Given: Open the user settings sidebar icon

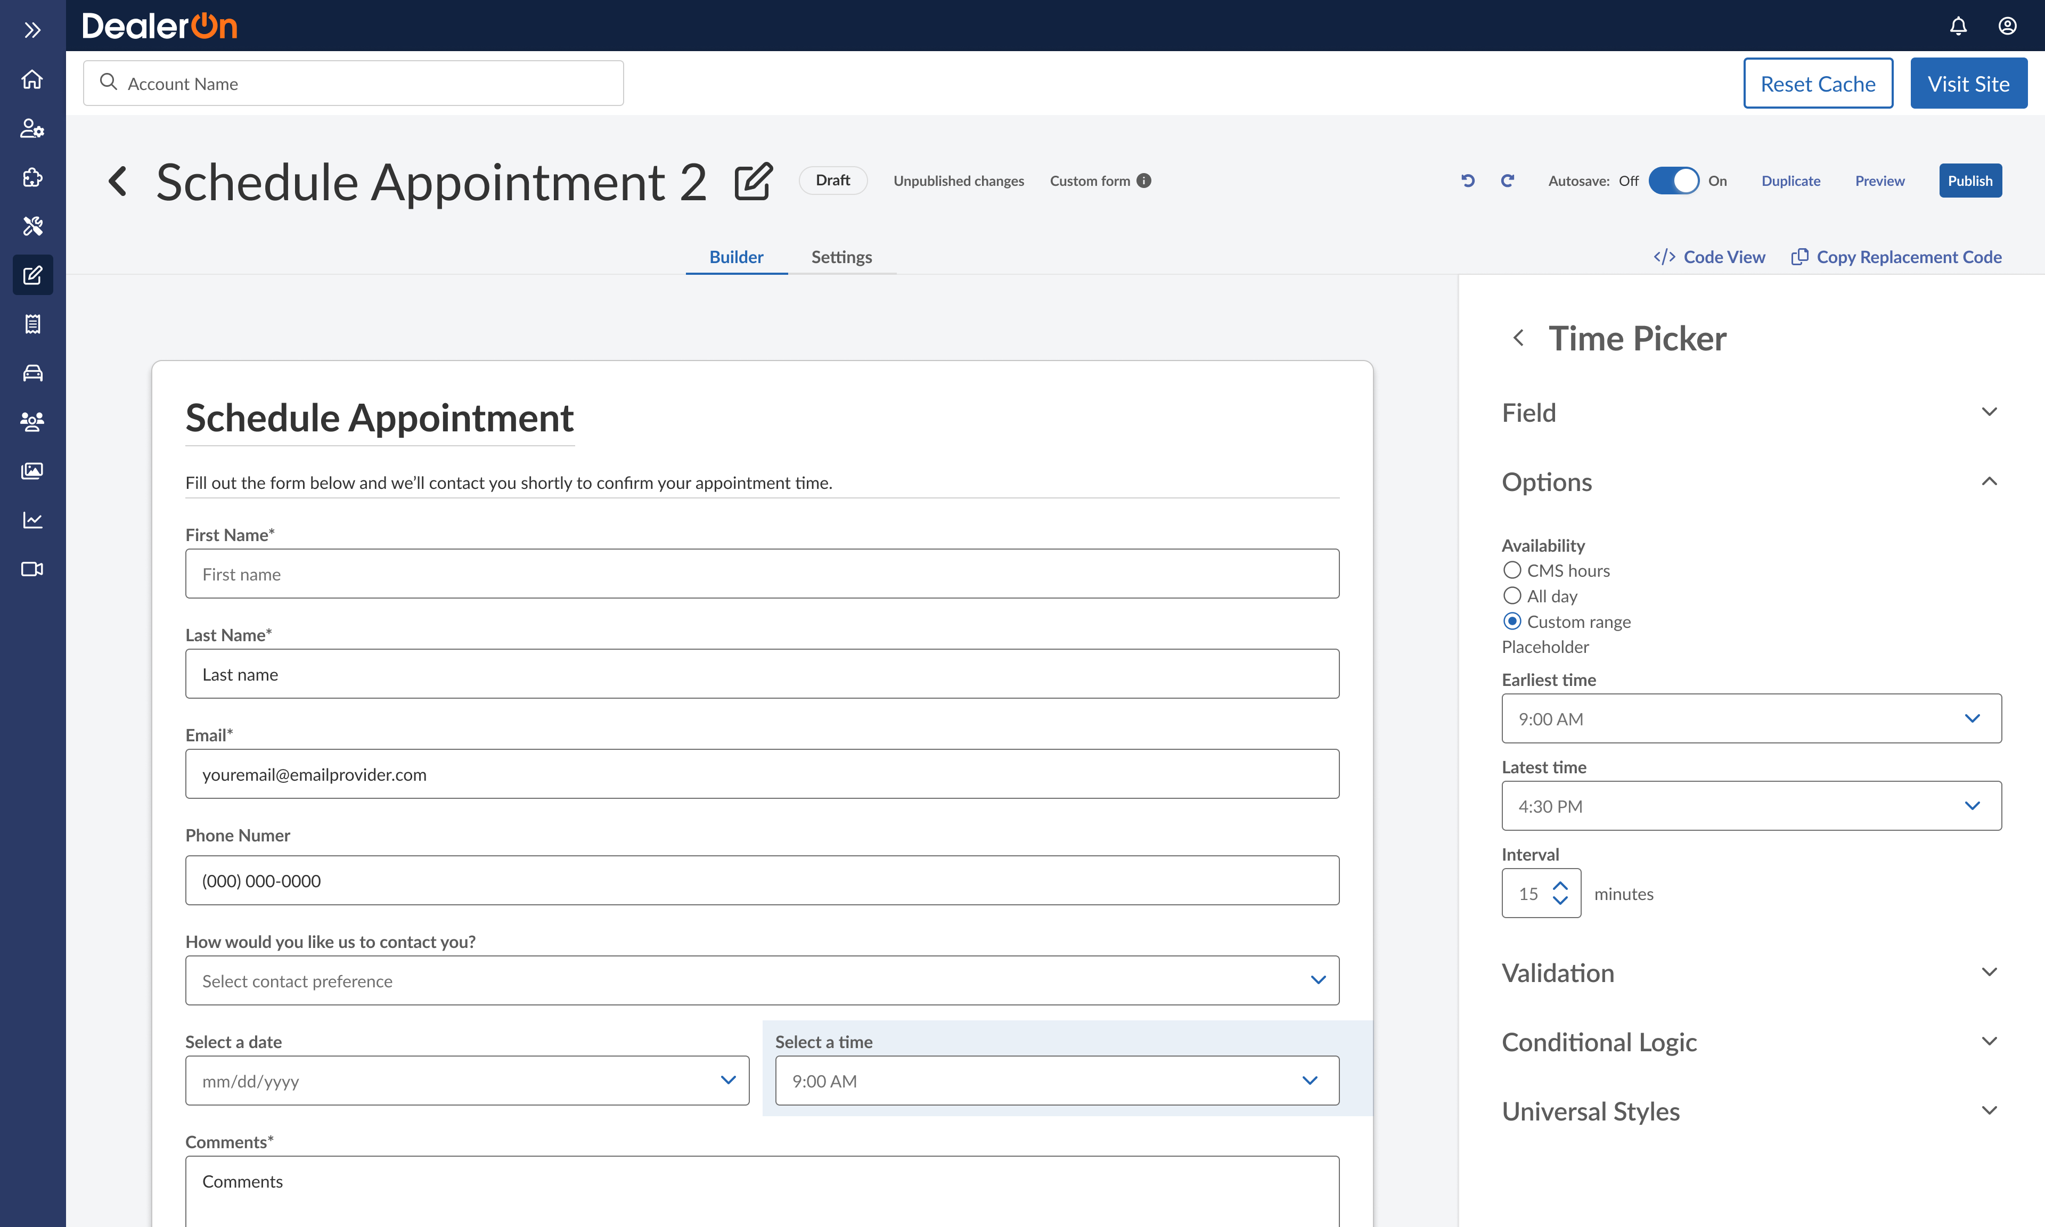Looking at the screenshot, I should point(32,128).
